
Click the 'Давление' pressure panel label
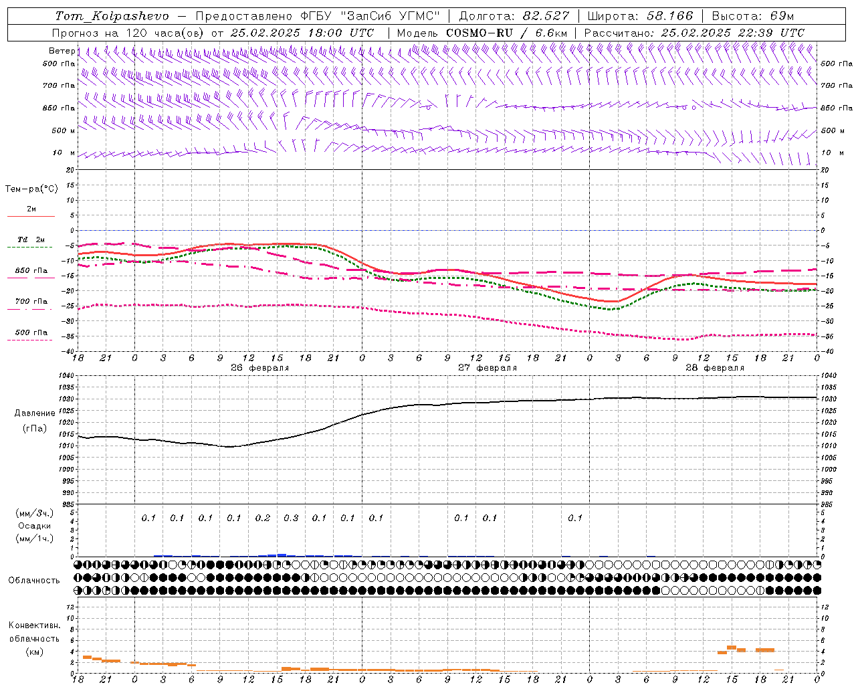tap(35, 413)
